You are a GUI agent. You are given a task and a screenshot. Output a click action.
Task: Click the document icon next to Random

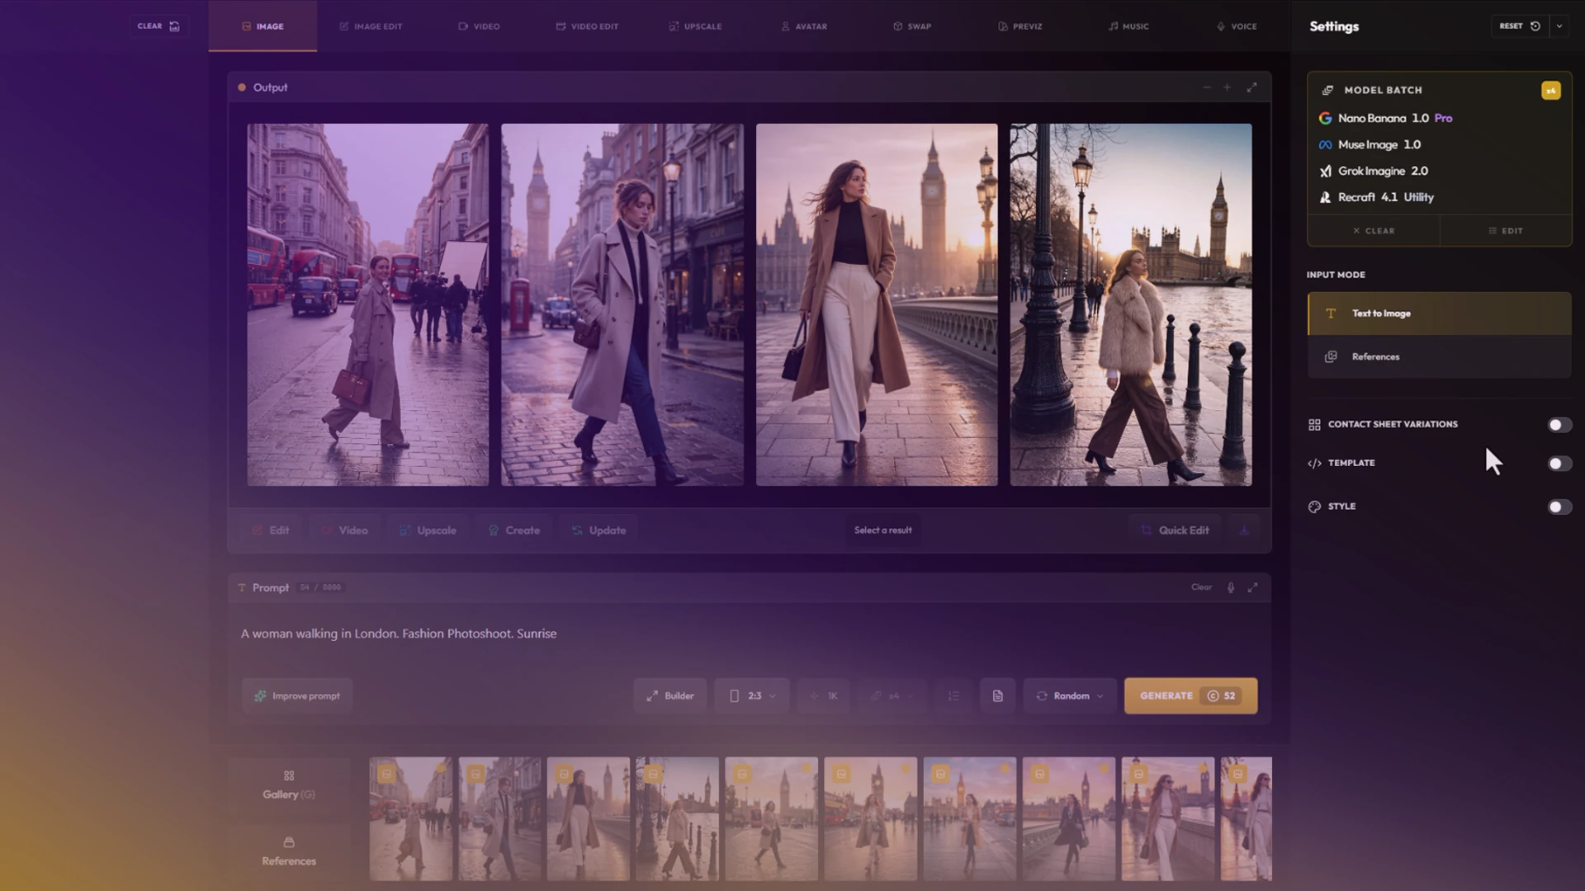pos(997,695)
